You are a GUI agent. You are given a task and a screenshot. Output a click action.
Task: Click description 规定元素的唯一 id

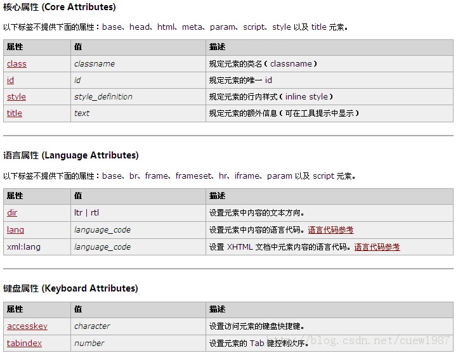coord(240,80)
